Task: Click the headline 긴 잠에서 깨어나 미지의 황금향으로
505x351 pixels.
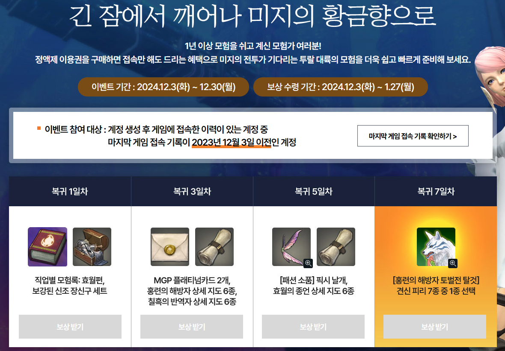Action: (252, 15)
